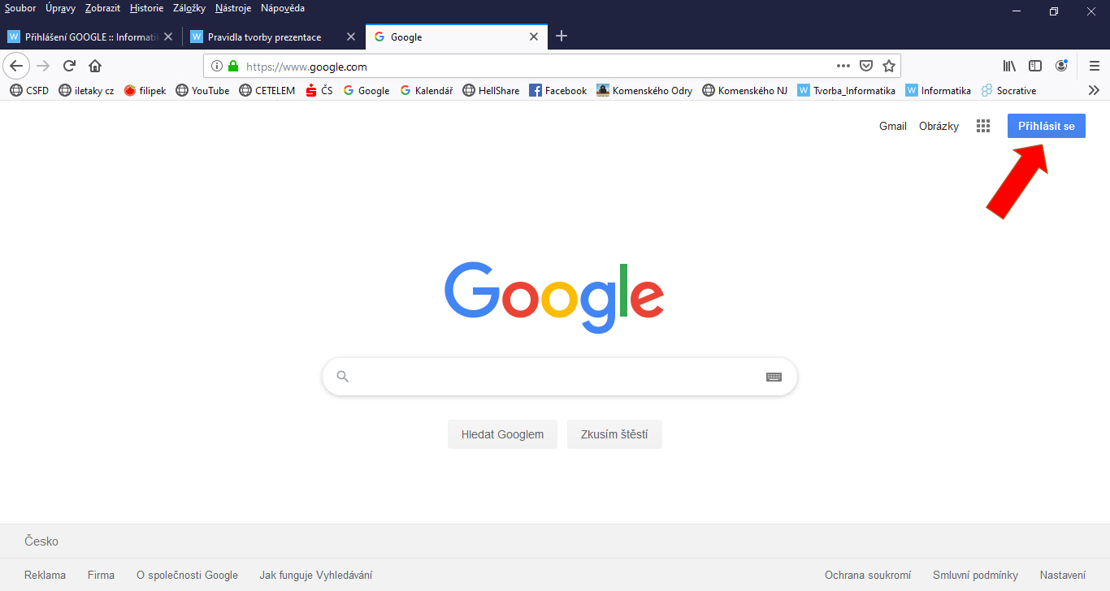The width and height of the screenshot is (1110, 591).
Task: Open the Komenského Odry bookmark
Action: [x=644, y=91]
